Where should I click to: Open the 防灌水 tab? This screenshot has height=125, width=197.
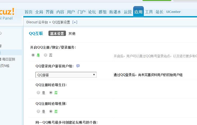(115, 12)
